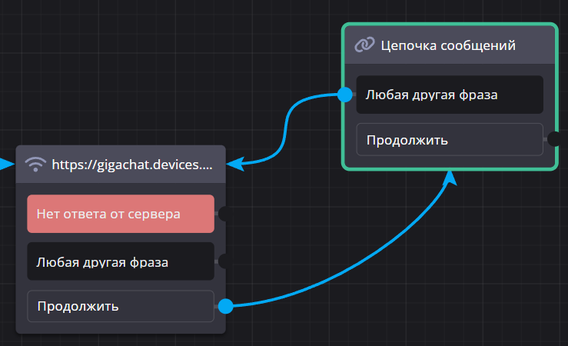Screen dimensions: 568x346
Task: Click the wifi icon on the gigachat node
Action: point(36,164)
